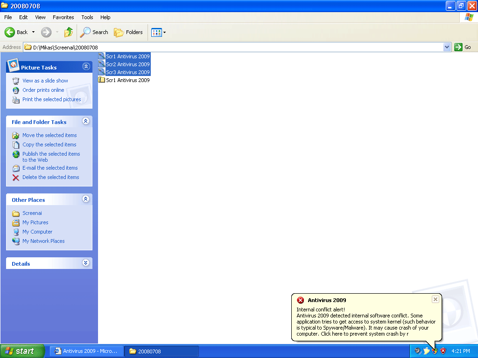This screenshot has height=358, width=478.
Task: Open the Tools menu
Action: pos(87,17)
